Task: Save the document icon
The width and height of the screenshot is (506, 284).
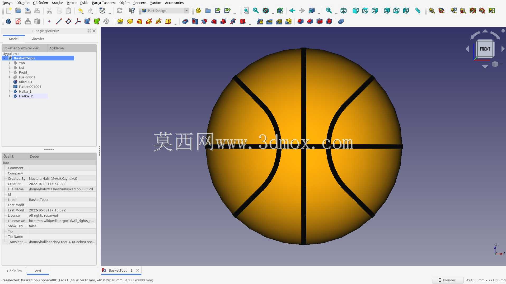Action: (28, 11)
